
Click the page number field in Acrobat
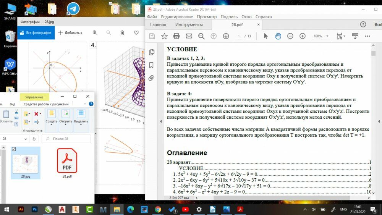[239, 36]
